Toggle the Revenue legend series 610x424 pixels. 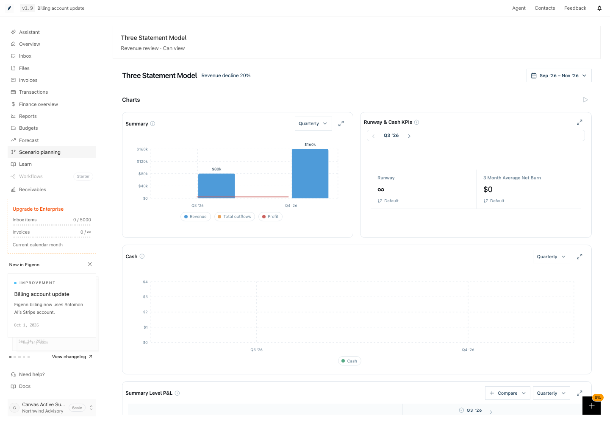[x=196, y=217]
